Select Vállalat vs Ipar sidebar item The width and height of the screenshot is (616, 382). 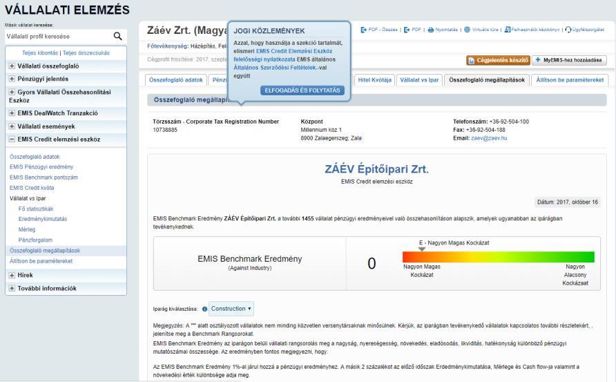pos(28,198)
